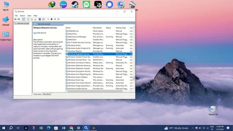Viewport: 233px width, 131px height.
Task: Open the weather widget showing Mostly cloudy
Action: tap(176, 128)
